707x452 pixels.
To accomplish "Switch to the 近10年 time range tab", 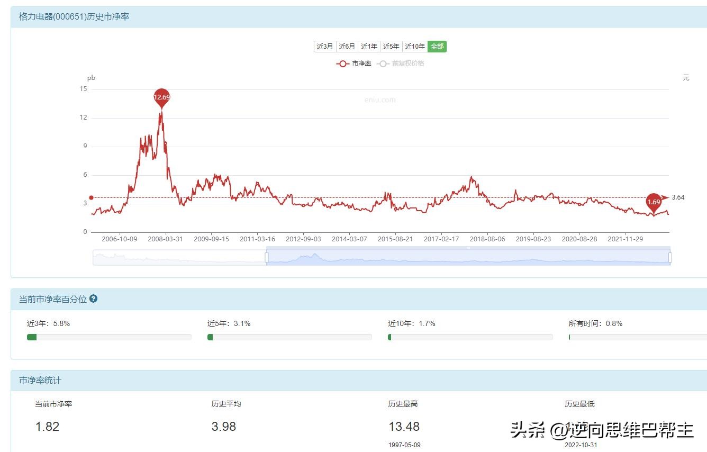I will pos(414,47).
